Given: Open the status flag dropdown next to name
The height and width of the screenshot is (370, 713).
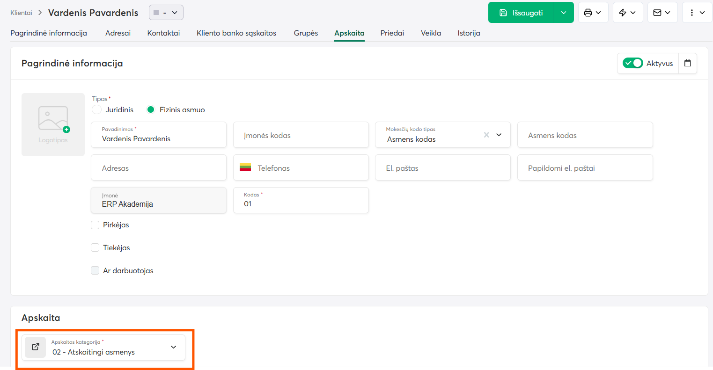Looking at the screenshot, I should point(166,13).
